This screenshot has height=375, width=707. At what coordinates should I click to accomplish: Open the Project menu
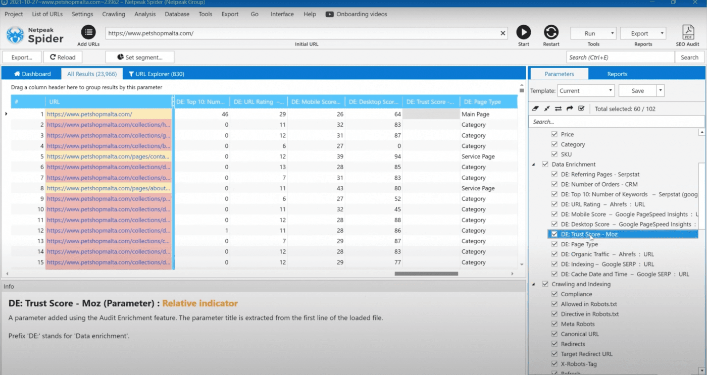(x=14, y=14)
